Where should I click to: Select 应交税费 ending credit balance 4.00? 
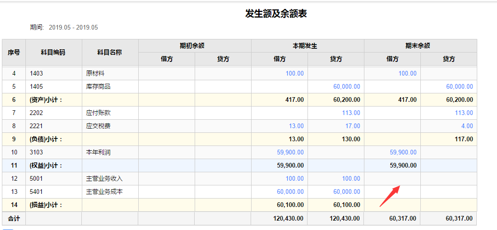(x=467, y=126)
